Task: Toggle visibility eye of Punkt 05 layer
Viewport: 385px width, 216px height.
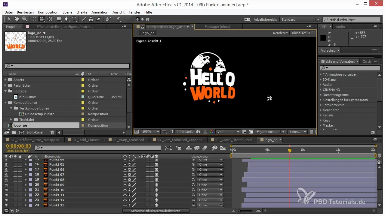Action: point(6,164)
